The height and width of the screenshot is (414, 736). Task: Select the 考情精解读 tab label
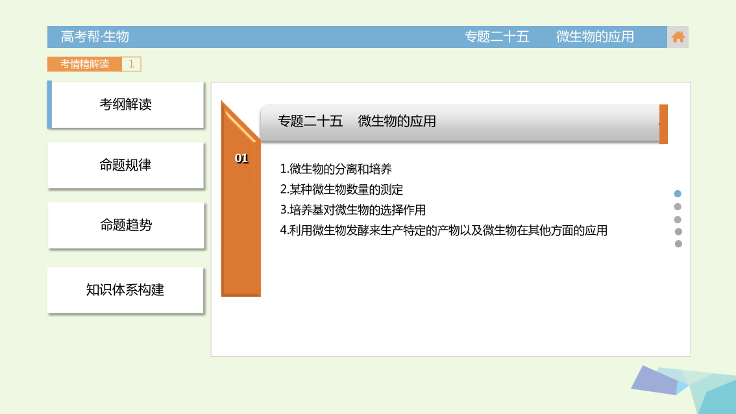(x=84, y=64)
